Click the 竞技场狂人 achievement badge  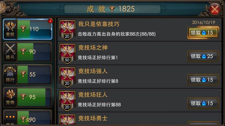[67, 101]
